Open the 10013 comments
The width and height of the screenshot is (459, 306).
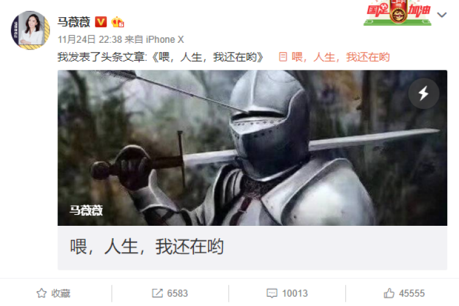click(295, 293)
